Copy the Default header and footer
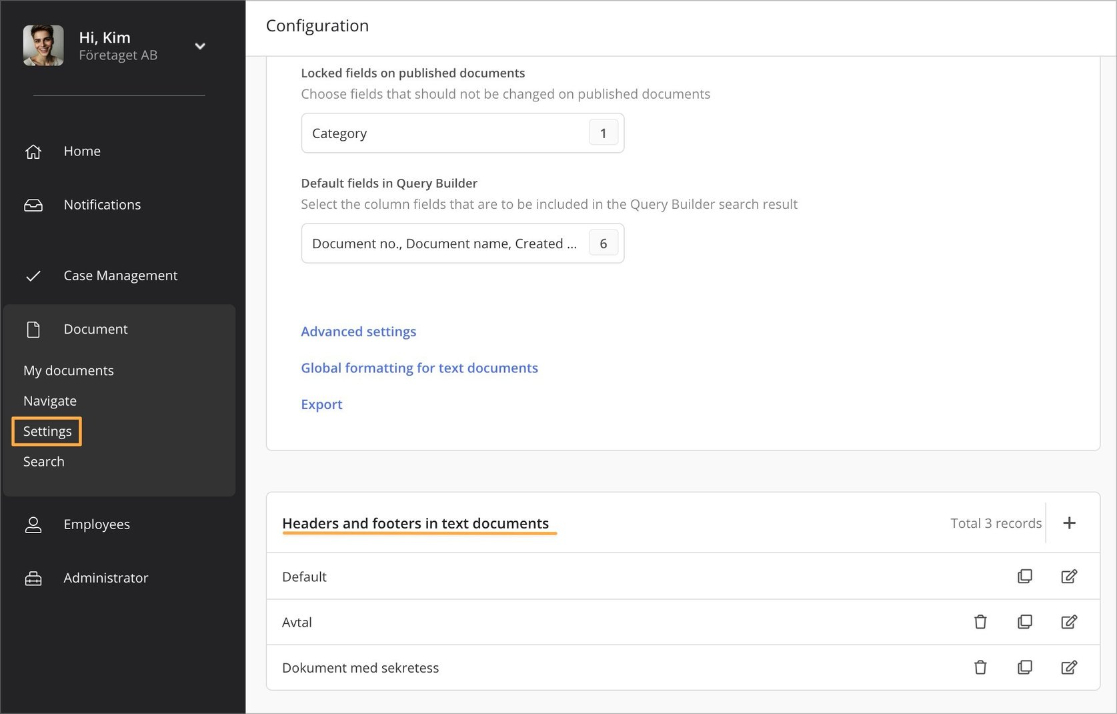Screen dimensions: 1117x714 point(1025,576)
